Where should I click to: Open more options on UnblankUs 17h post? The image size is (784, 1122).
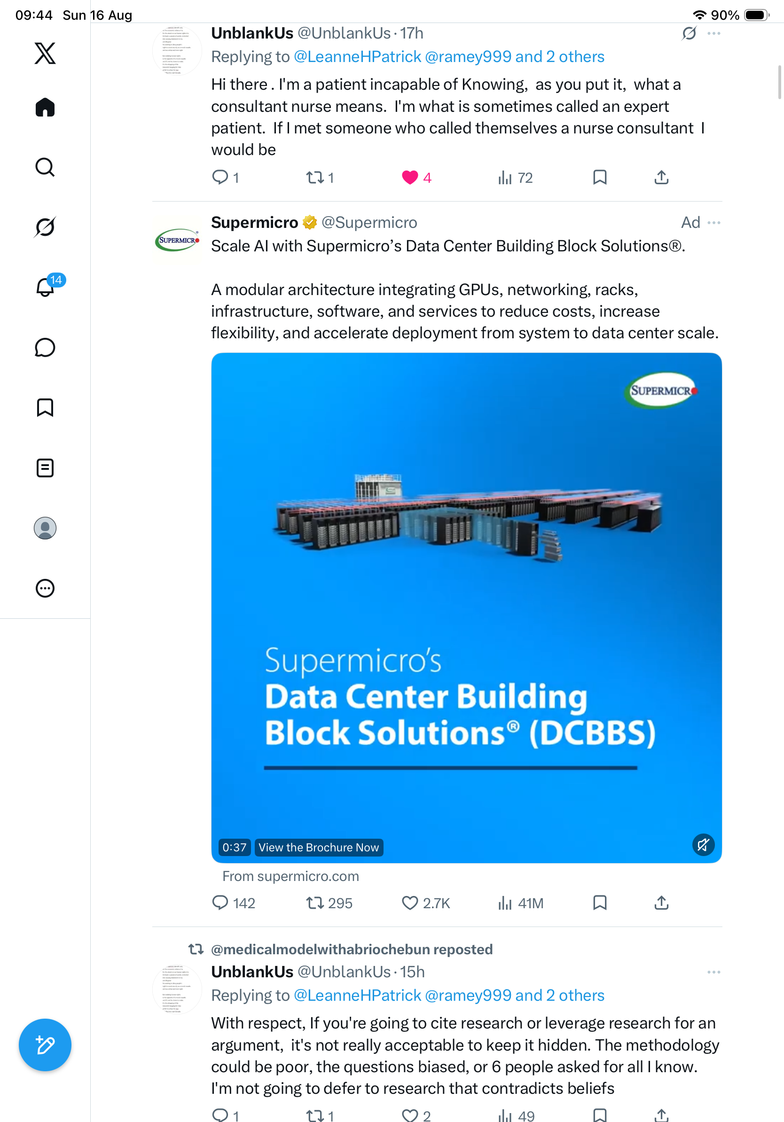coord(713,33)
